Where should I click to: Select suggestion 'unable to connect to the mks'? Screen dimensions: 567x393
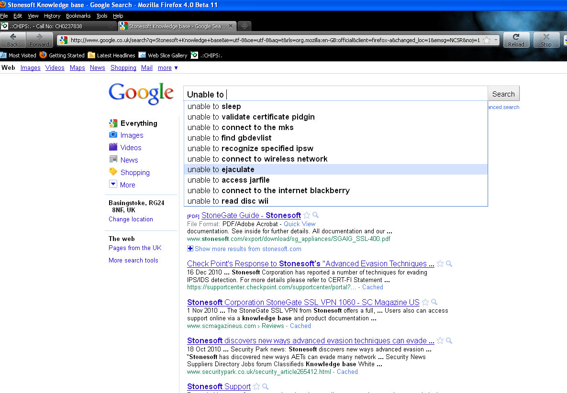[335, 128]
